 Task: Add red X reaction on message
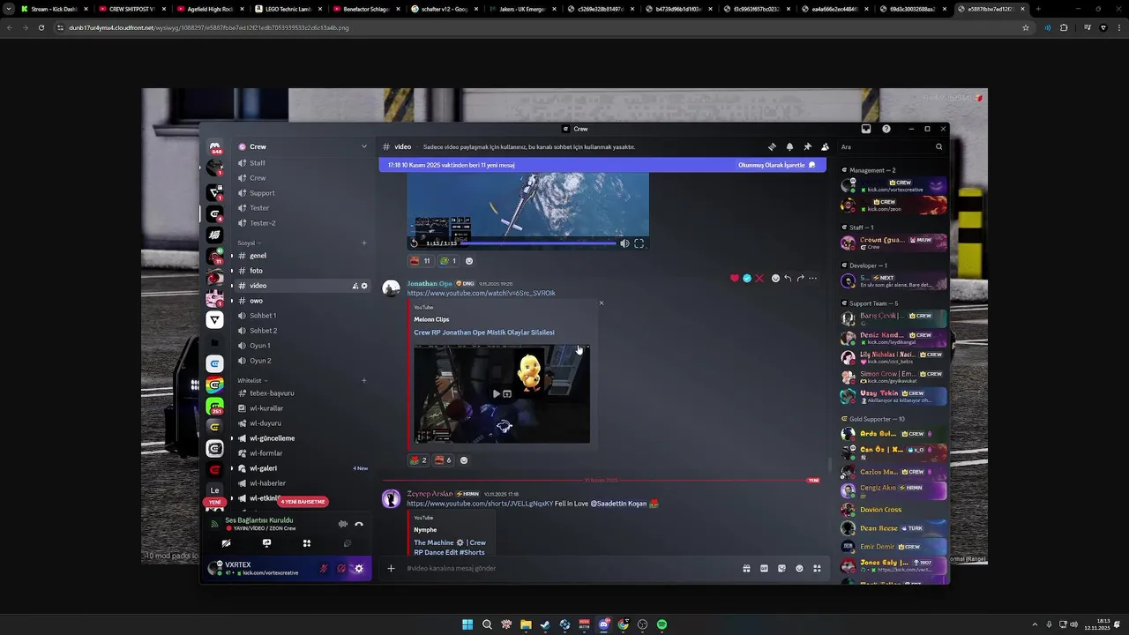pyautogui.click(x=759, y=278)
